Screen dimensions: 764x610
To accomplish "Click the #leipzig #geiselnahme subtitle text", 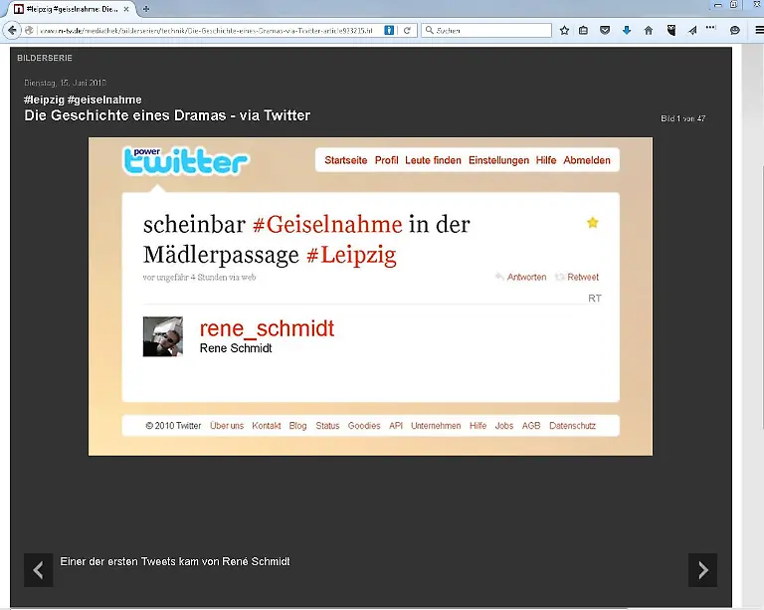I will tap(83, 100).
